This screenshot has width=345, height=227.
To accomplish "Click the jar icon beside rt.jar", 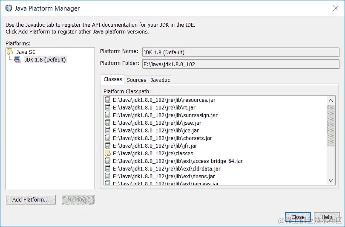I will [x=108, y=108].
